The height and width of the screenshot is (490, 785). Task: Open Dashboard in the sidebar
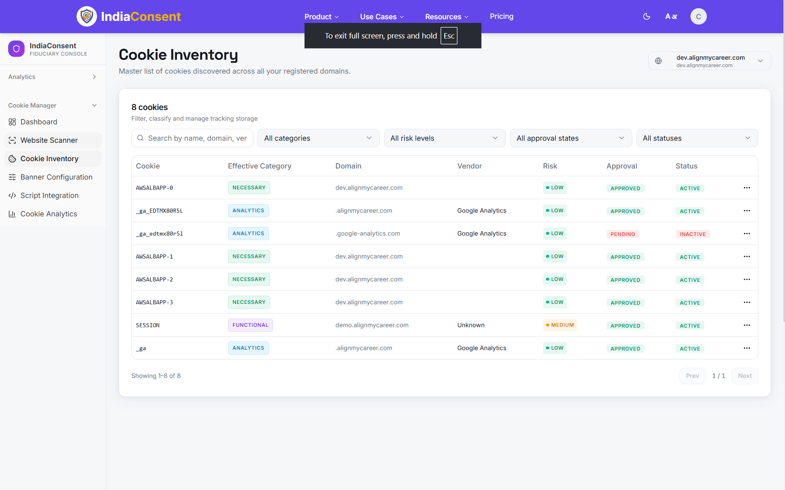(x=53, y=122)
